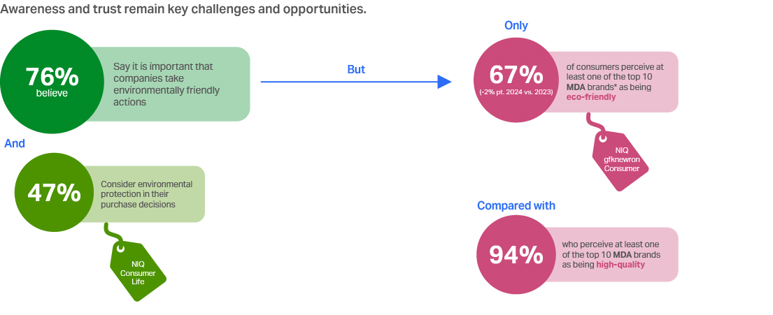The image size is (773, 315).
Task: Click the dark green 76% circle
Action: 52,81
